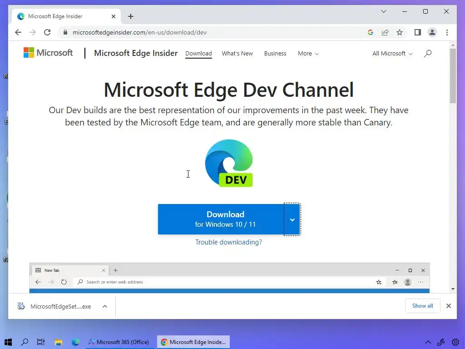Show hidden system tray icons
The height and width of the screenshot is (349, 465).
coord(428,342)
